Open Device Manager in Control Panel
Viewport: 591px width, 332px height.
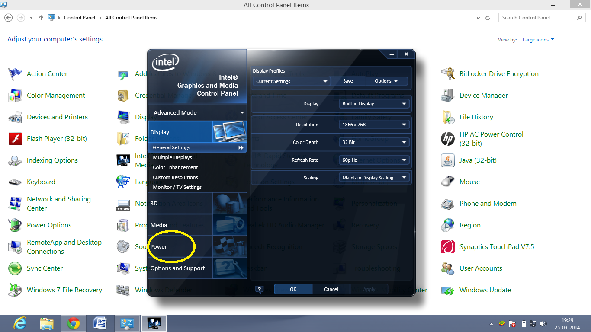(x=474, y=96)
